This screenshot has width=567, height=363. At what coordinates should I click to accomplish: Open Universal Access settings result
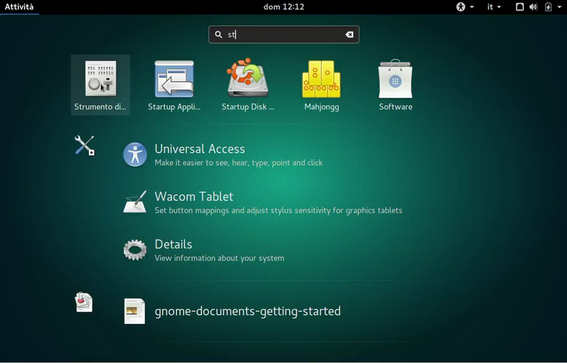pyautogui.click(x=200, y=149)
